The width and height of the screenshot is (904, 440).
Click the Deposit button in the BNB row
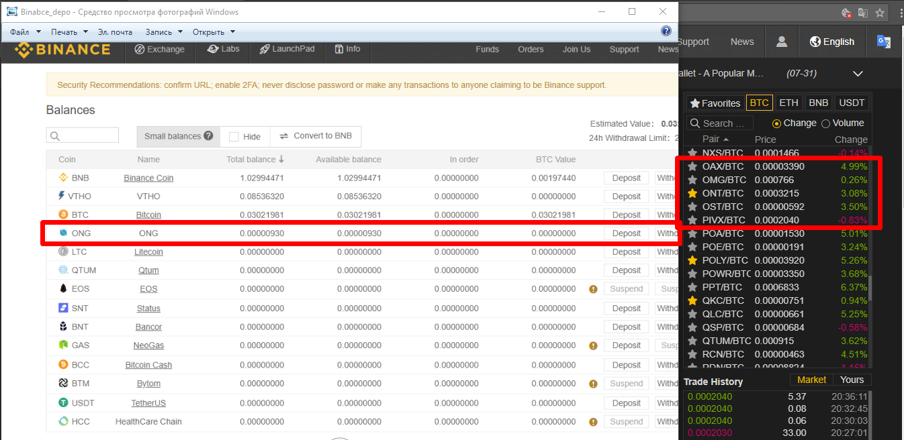point(626,178)
